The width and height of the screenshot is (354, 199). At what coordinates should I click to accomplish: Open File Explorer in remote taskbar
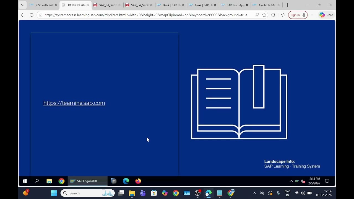[x=49, y=181]
